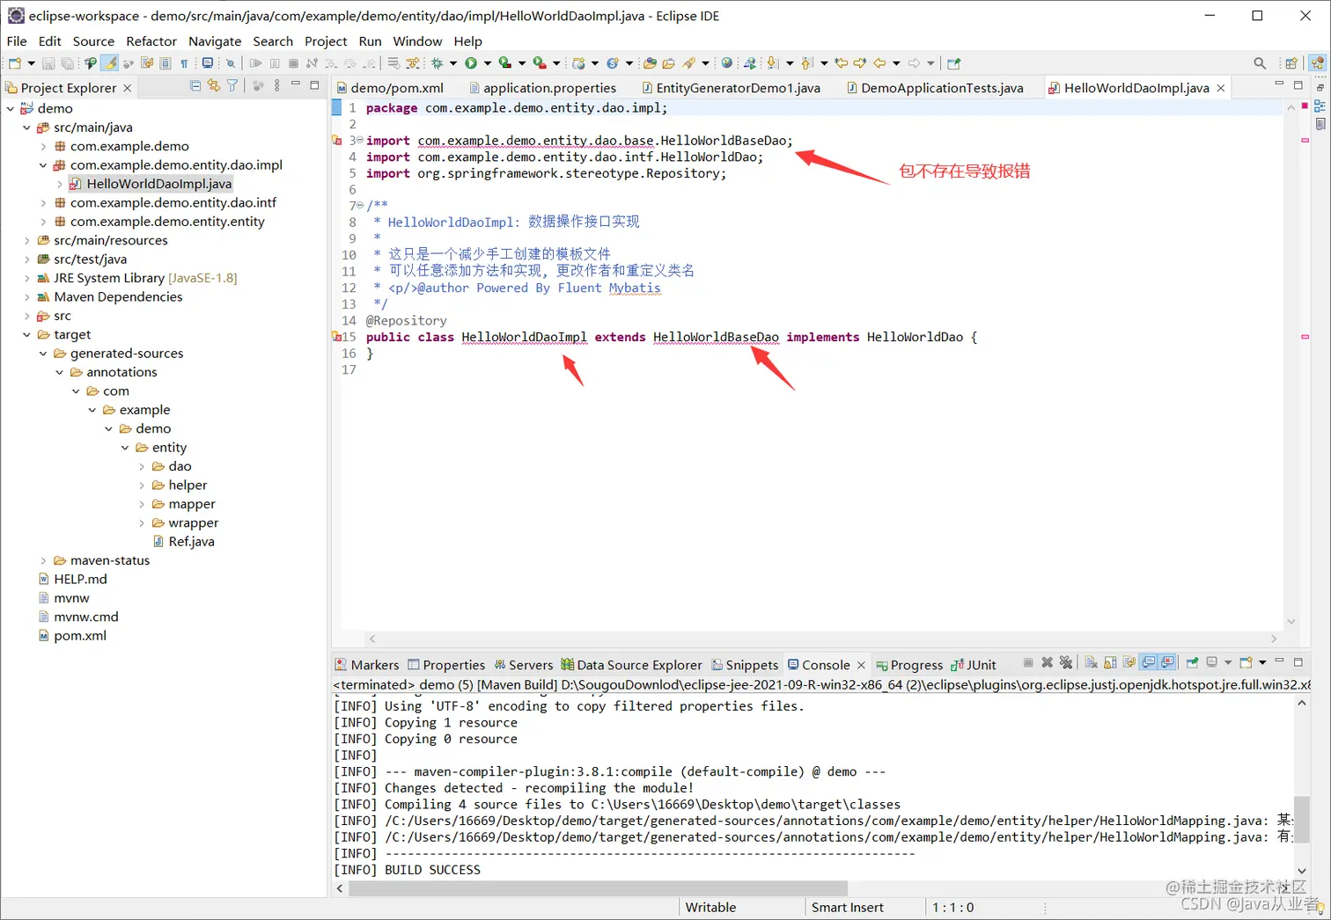Click the Coverage run icon

[x=505, y=63]
